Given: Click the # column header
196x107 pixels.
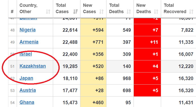Looking at the screenshot, I should (x=12, y=12).
